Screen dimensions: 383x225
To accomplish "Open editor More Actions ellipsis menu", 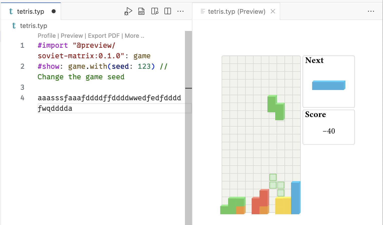I will click(180, 11).
